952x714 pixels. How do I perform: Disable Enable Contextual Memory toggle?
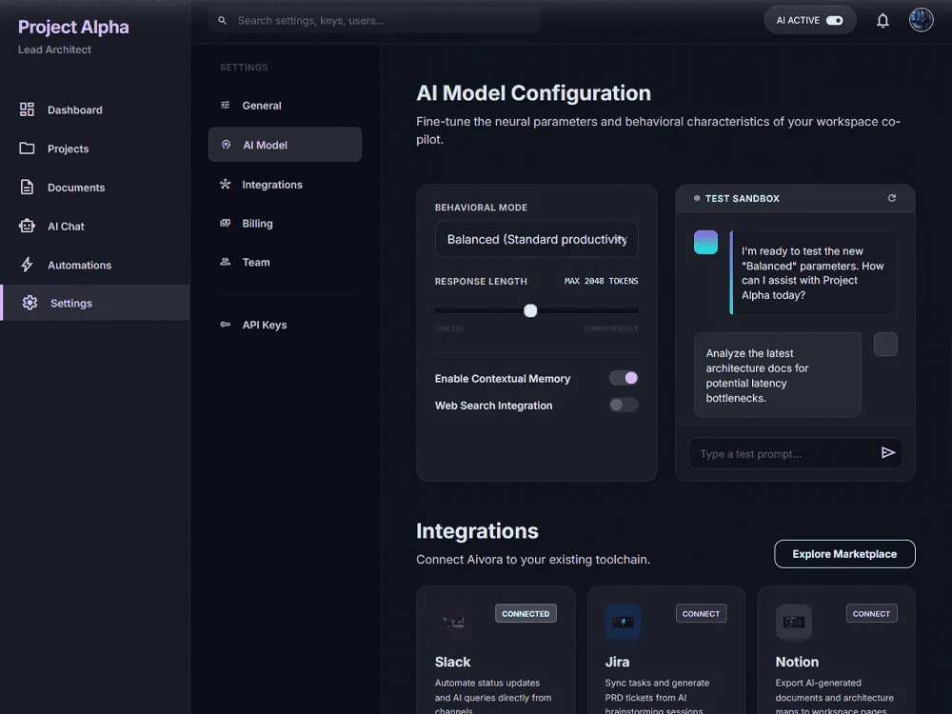tap(624, 378)
